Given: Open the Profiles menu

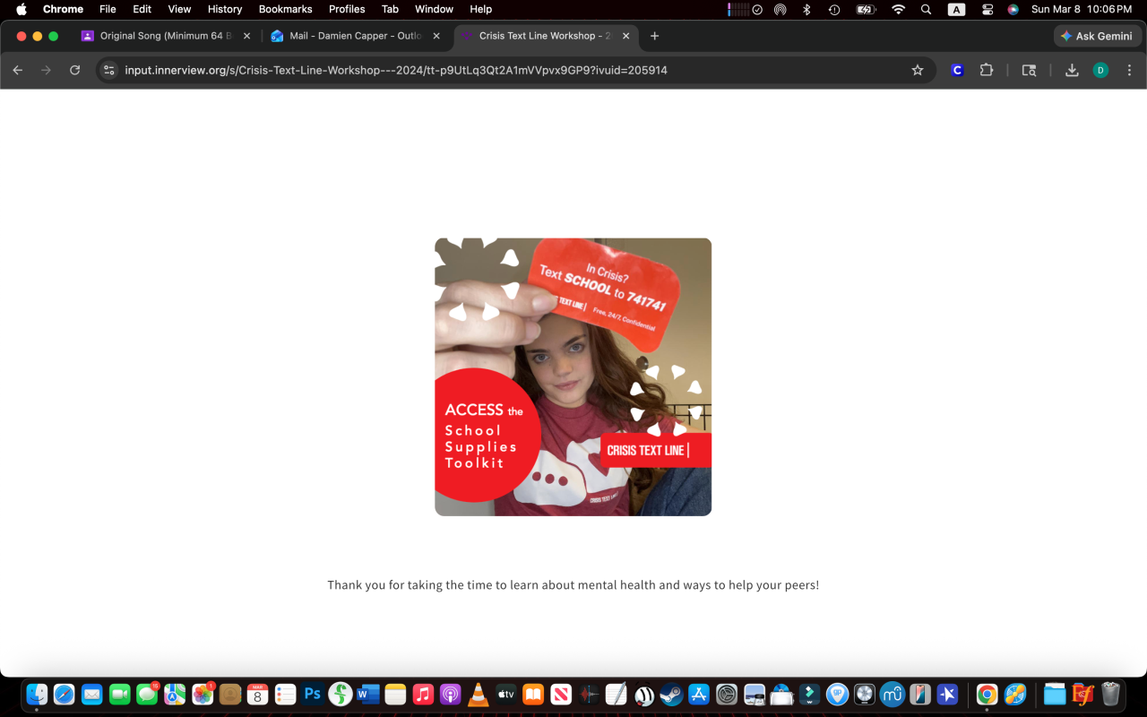Looking at the screenshot, I should (x=347, y=9).
